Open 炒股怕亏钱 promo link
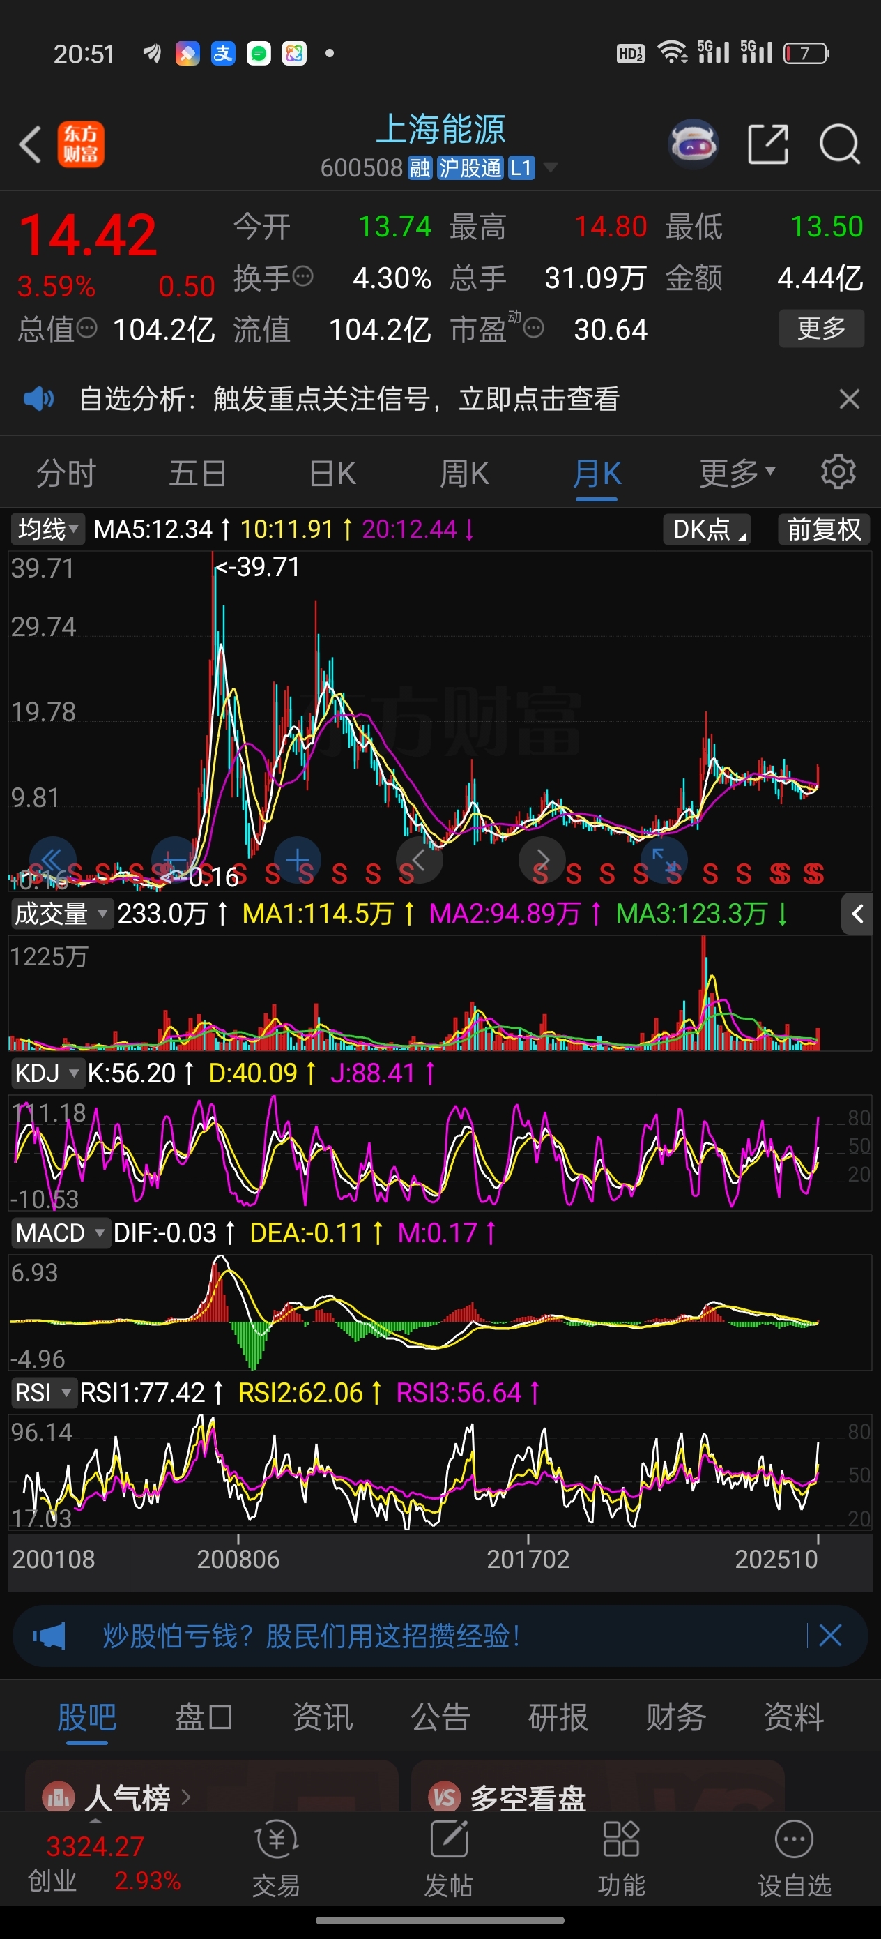 click(311, 1636)
